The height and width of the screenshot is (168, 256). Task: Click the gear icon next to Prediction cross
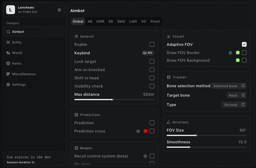pos(138,131)
